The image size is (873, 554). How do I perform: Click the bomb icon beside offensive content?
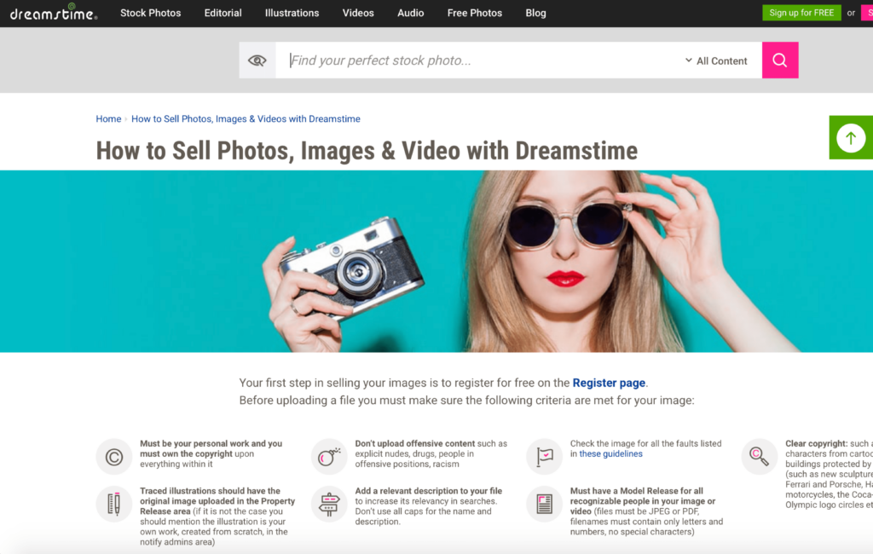[329, 457]
